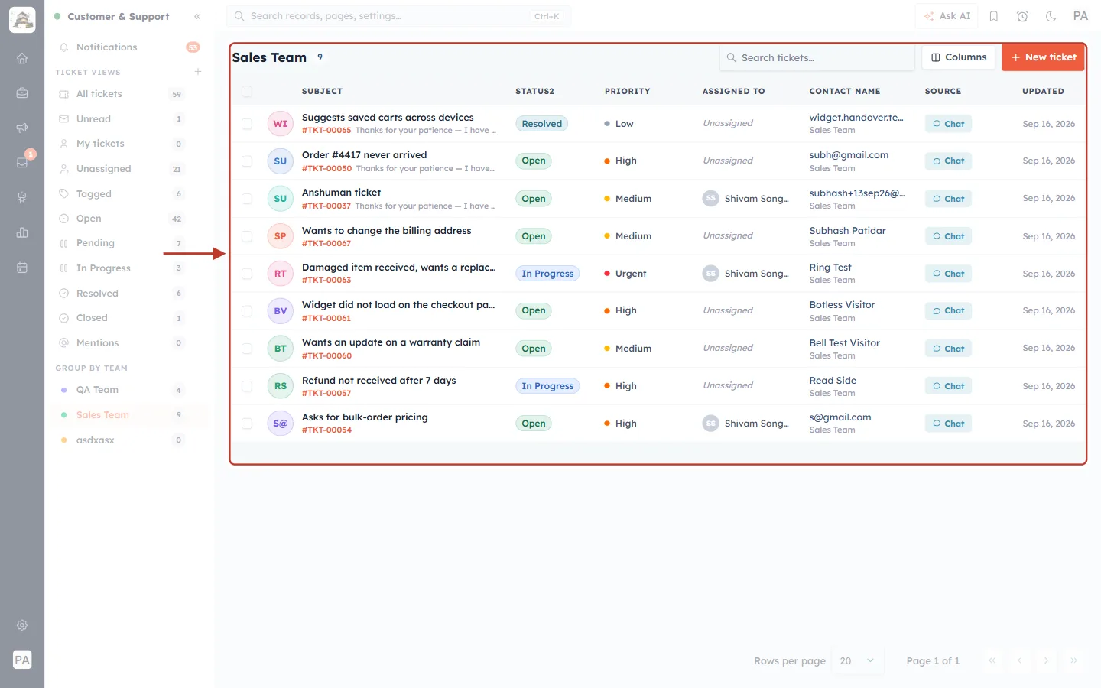
Task: Click contact name Botless Visitor
Action: pos(842,305)
